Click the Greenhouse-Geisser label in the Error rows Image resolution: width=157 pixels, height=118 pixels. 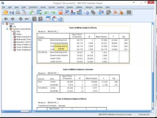pos(59,55)
